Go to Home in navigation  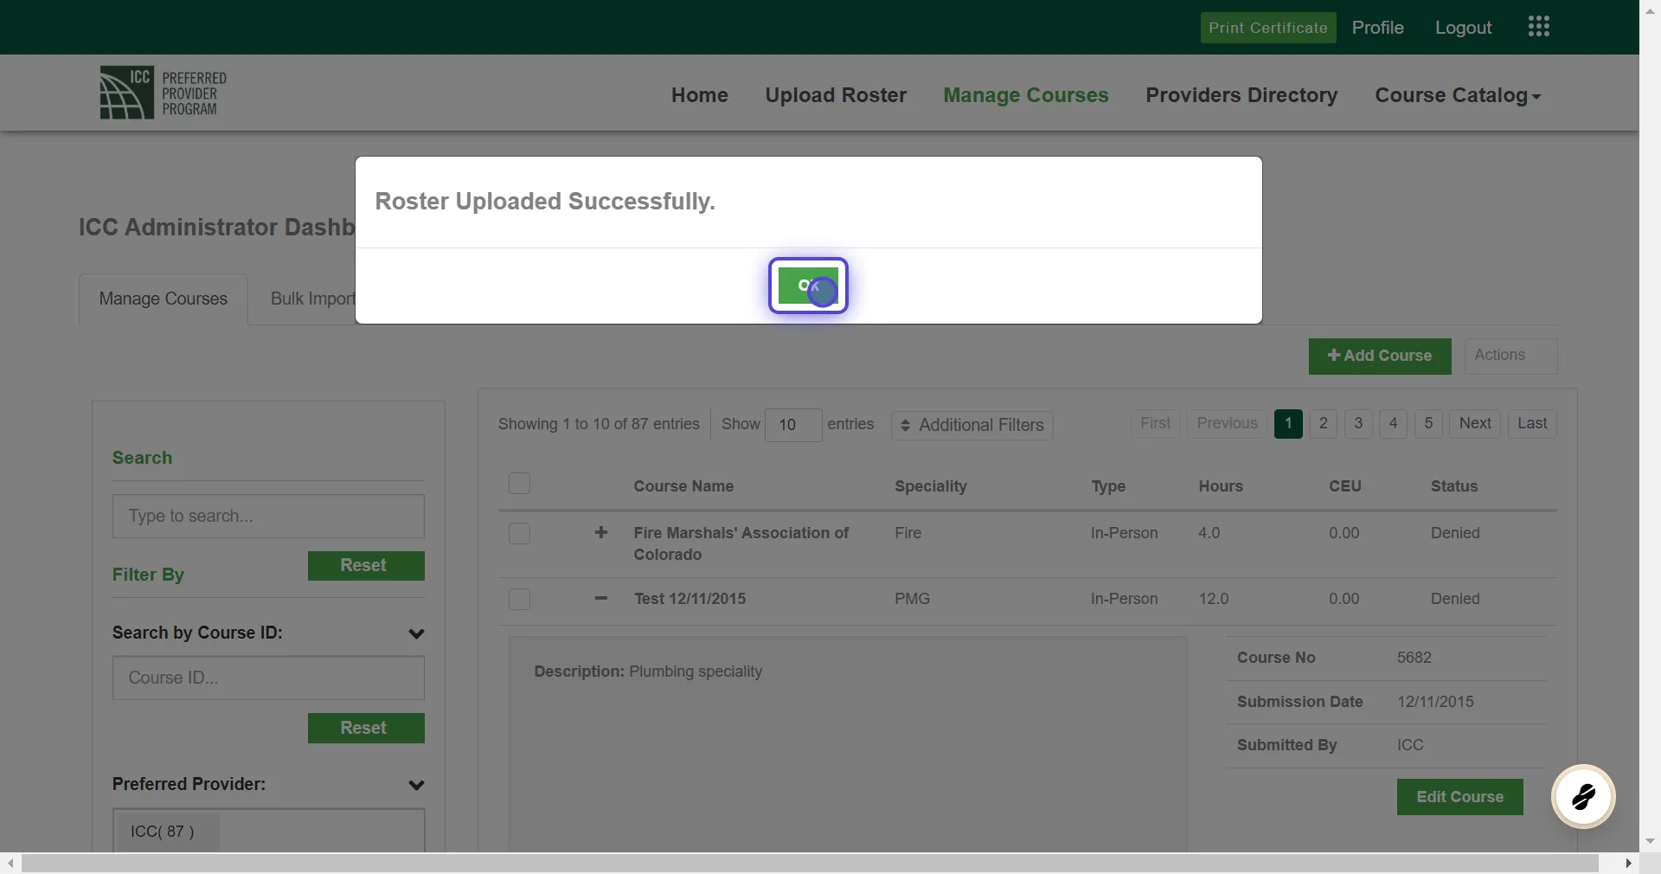[700, 95]
